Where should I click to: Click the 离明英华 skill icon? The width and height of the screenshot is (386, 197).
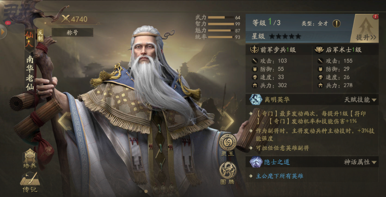[x=256, y=100]
